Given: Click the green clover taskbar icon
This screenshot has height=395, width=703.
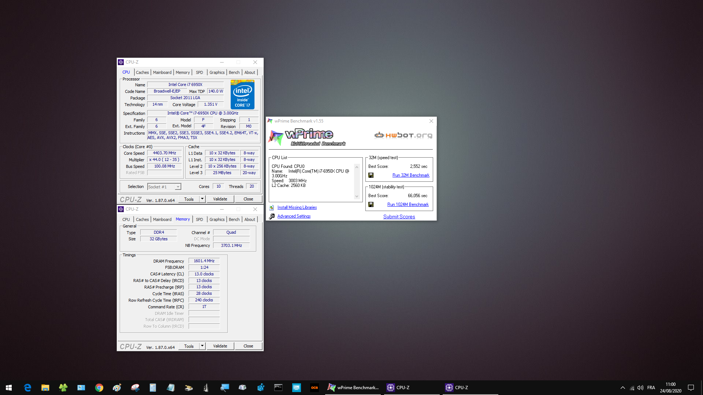Looking at the screenshot, I should pos(63,388).
